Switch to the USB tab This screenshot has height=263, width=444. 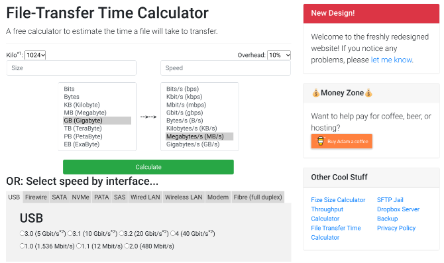click(x=14, y=197)
